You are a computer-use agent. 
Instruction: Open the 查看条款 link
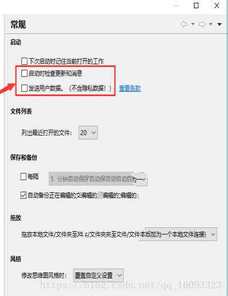130,88
